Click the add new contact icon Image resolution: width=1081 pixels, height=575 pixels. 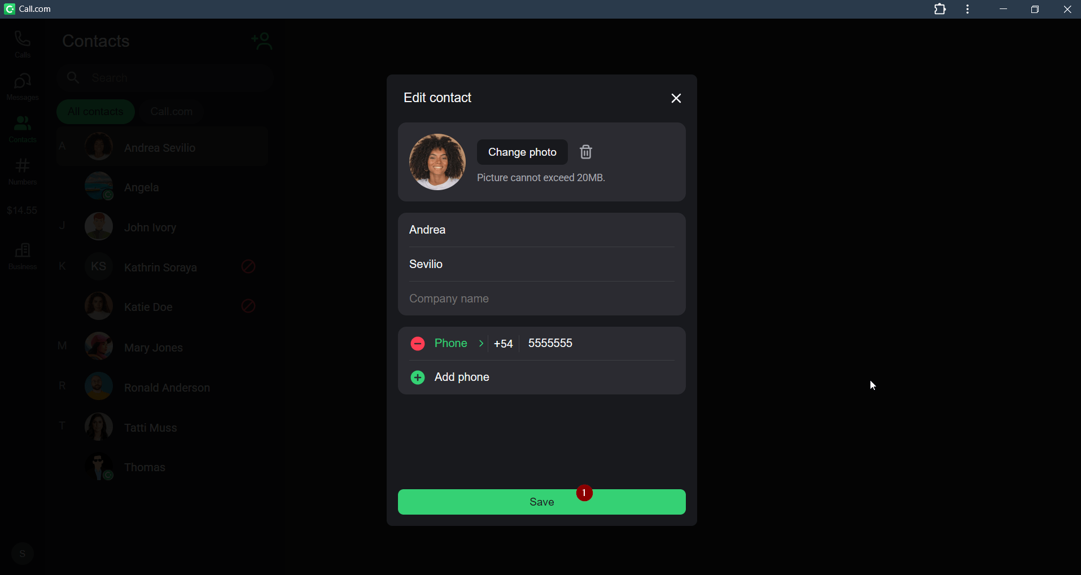262,41
